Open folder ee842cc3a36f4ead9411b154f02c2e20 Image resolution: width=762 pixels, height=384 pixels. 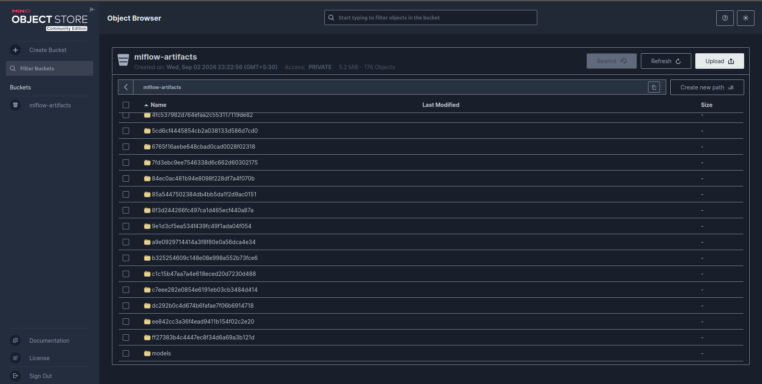[x=203, y=322]
